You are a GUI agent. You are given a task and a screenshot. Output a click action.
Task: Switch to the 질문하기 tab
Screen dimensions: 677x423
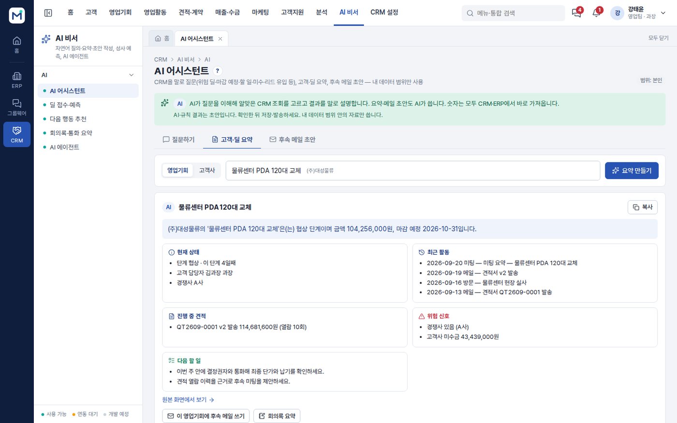point(178,139)
